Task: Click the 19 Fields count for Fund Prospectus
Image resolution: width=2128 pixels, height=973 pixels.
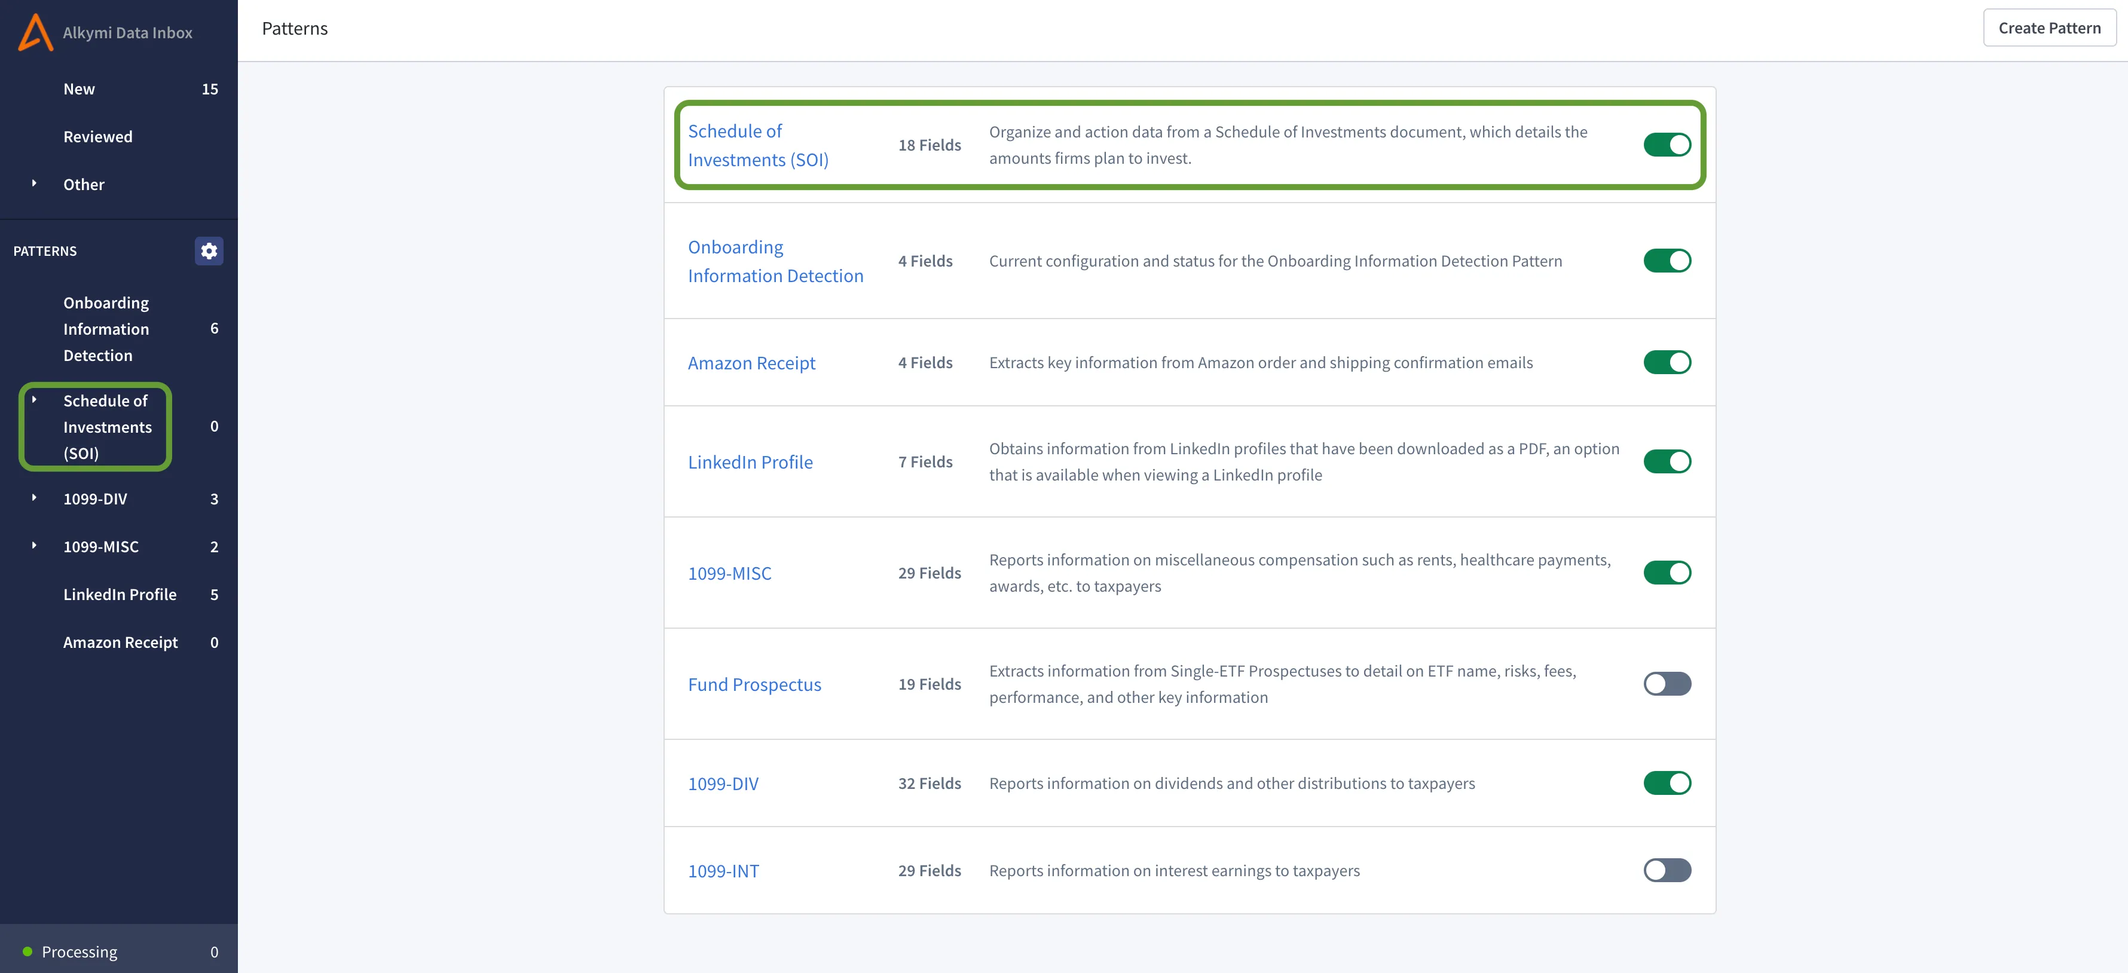Action: (930, 684)
